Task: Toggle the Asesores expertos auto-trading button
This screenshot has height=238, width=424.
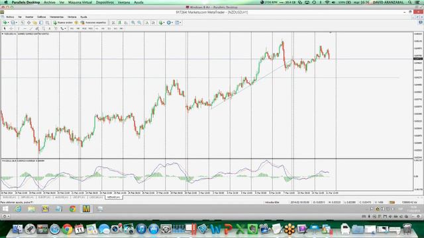Action: 93,22
